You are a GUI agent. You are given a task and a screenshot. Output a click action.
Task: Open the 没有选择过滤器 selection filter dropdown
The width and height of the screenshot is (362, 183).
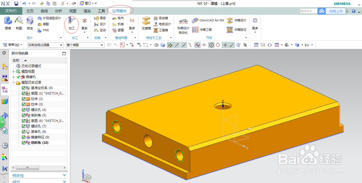tap(45, 45)
